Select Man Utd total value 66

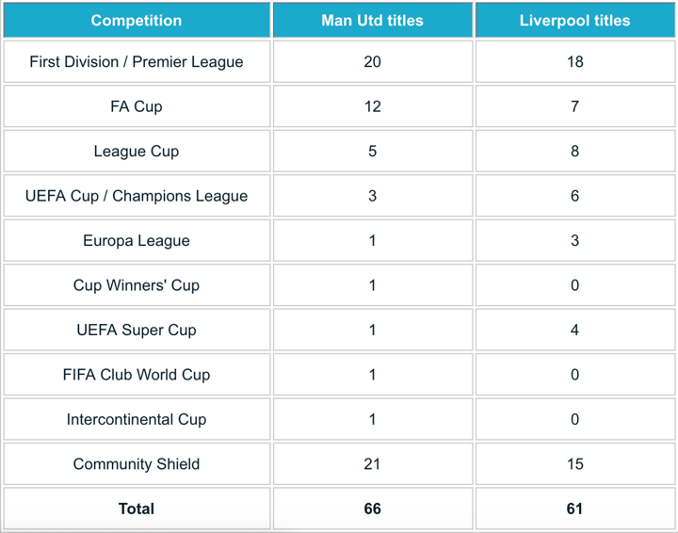(x=372, y=509)
